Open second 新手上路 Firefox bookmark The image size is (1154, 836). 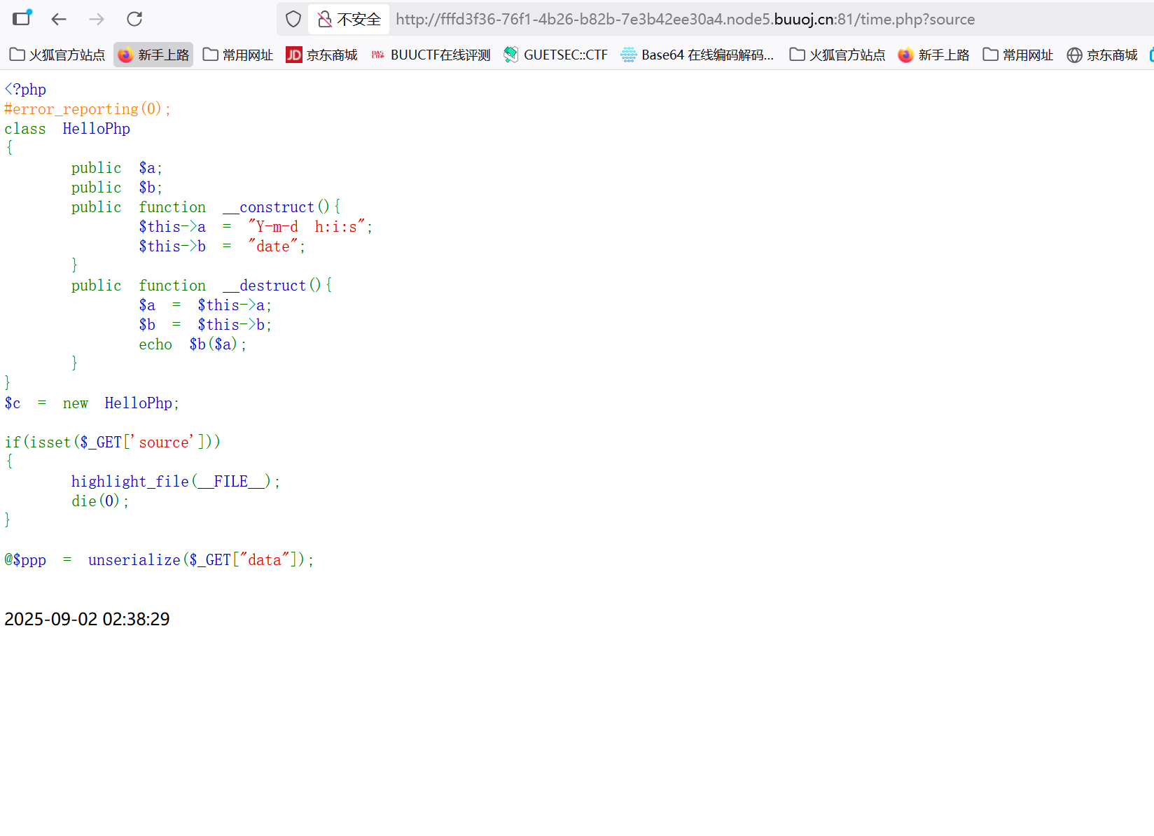click(934, 55)
